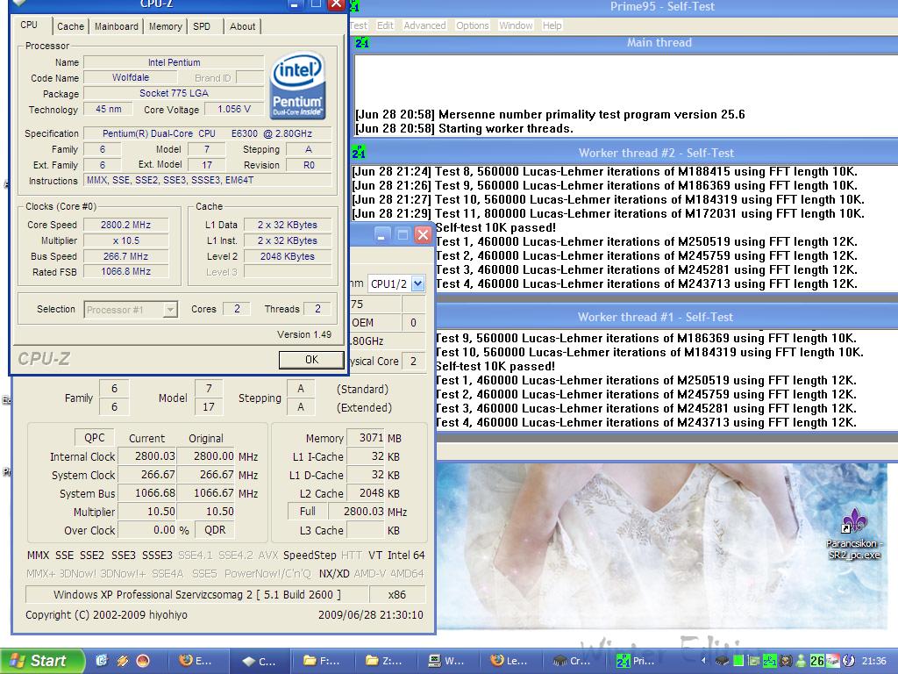Click the Level 2 cache value 2048 KBytes
The height and width of the screenshot is (674, 898).
[288, 256]
